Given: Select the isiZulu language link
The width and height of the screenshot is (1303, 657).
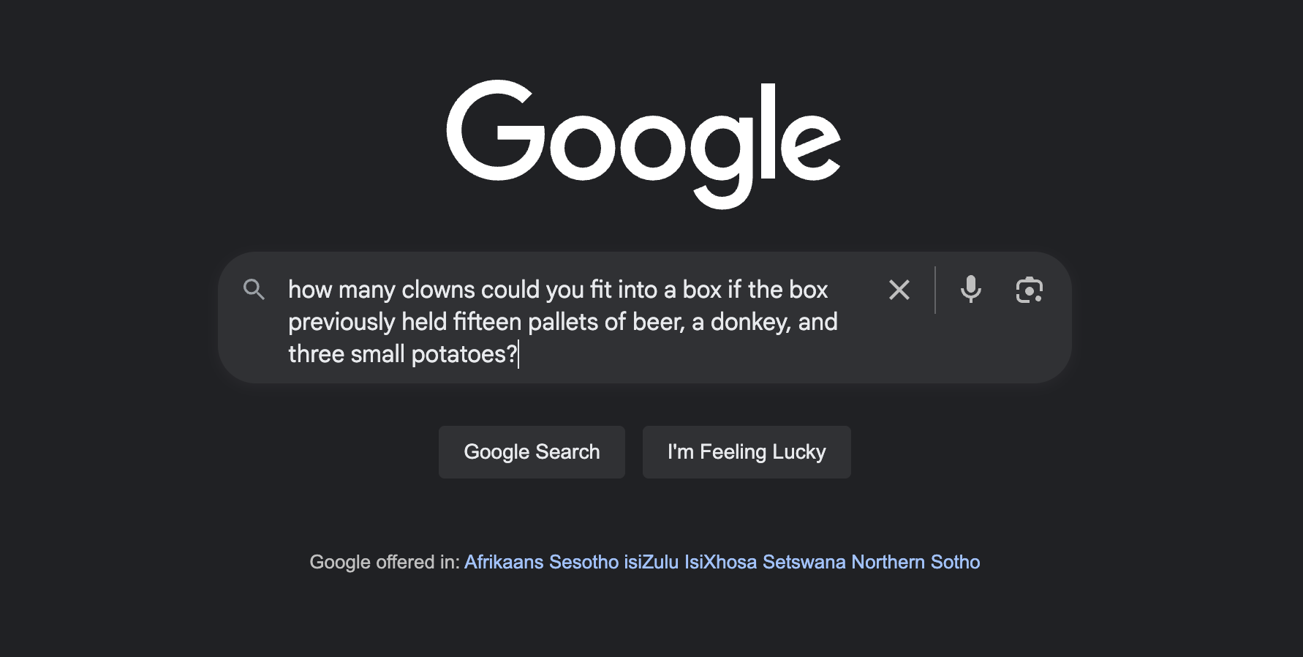Looking at the screenshot, I should click(x=651, y=562).
